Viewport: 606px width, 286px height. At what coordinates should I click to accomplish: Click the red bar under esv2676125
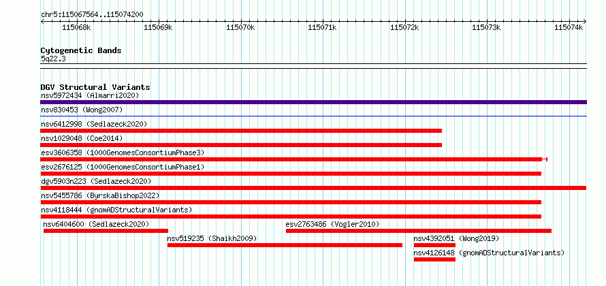point(291,174)
